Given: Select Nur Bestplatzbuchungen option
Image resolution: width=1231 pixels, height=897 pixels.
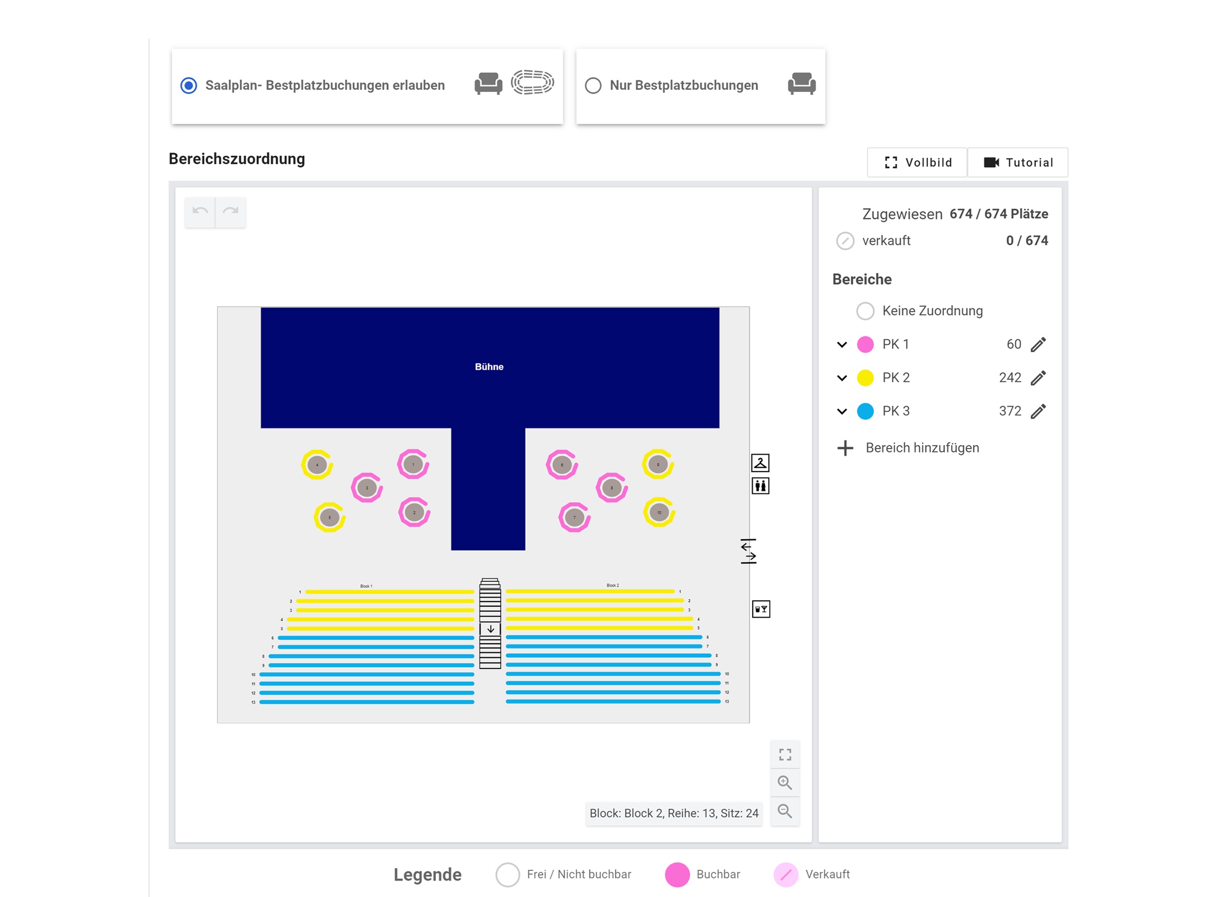Looking at the screenshot, I should point(593,85).
